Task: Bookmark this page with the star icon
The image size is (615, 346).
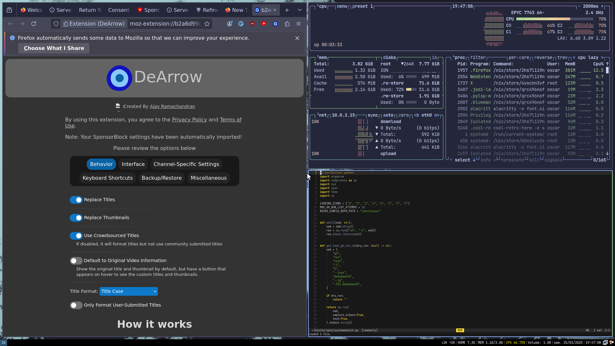Action: [207, 24]
